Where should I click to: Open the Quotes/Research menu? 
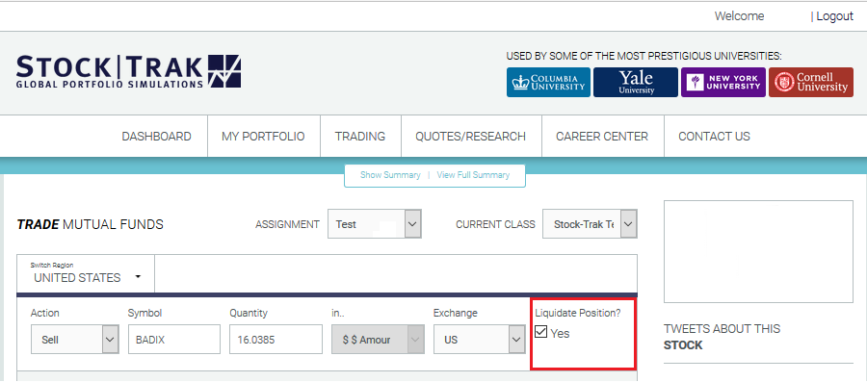[x=470, y=137]
